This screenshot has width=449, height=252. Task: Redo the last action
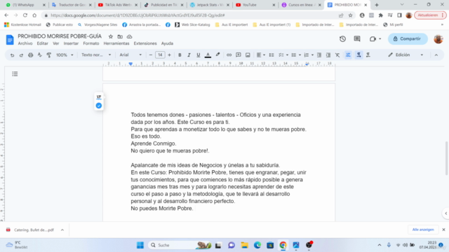[x=21, y=55]
